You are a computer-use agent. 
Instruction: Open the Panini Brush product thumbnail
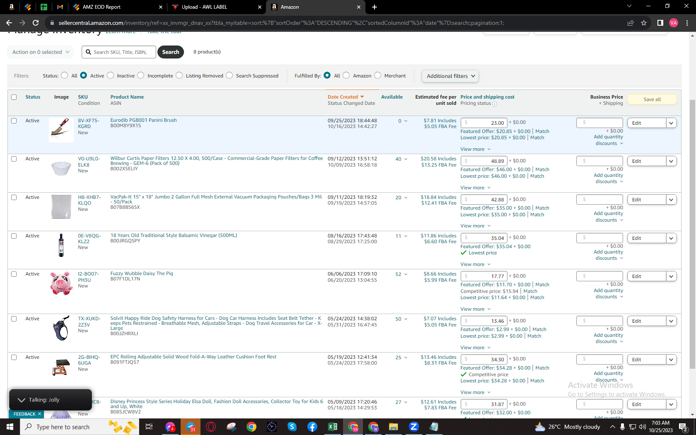click(x=61, y=130)
